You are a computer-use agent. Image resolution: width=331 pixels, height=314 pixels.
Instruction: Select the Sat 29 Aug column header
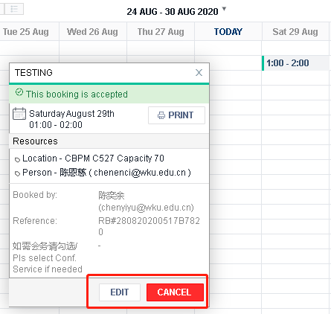pyautogui.click(x=295, y=32)
